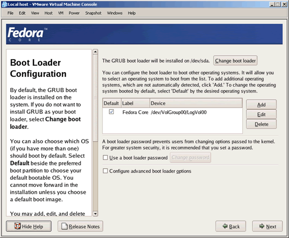Image resolution: width=289 pixels, height=238 pixels.
Task: Open the Snapshot menu
Action: point(93,13)
